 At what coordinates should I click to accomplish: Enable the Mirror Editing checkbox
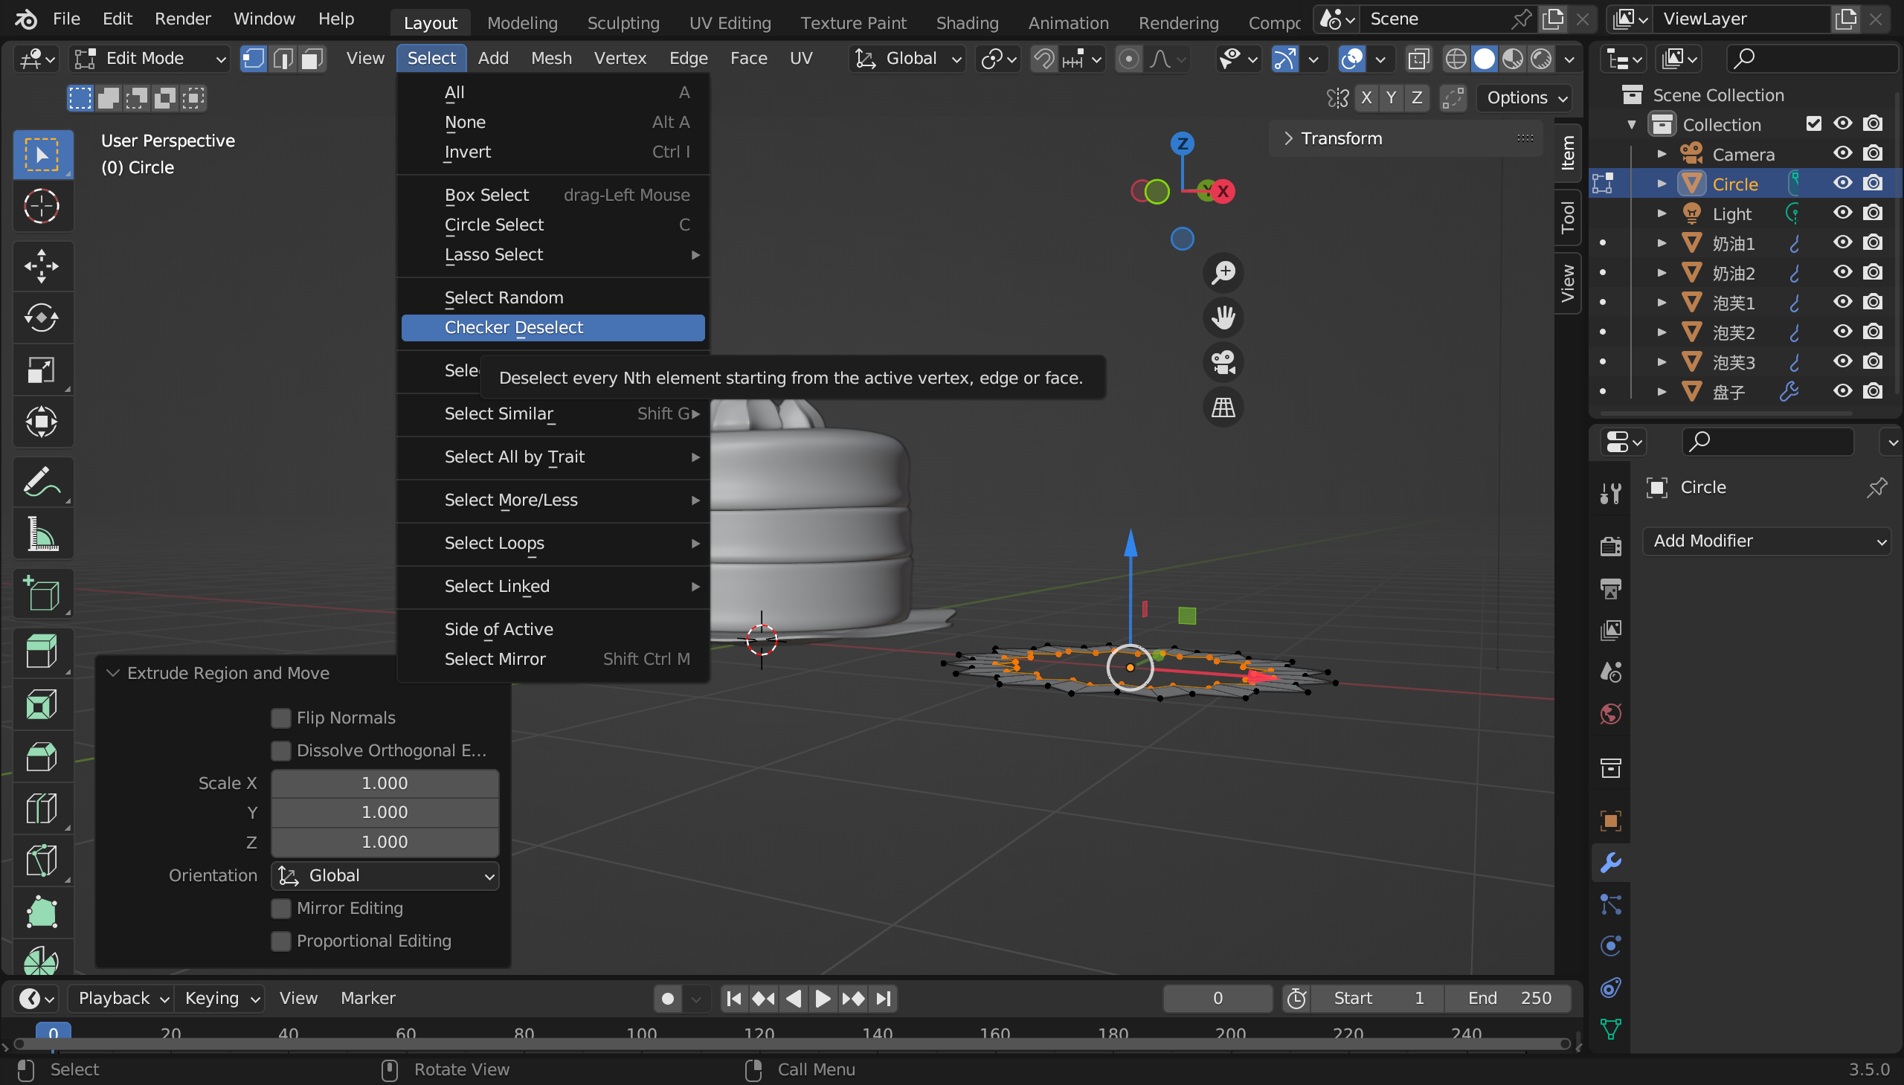(281, 909)
